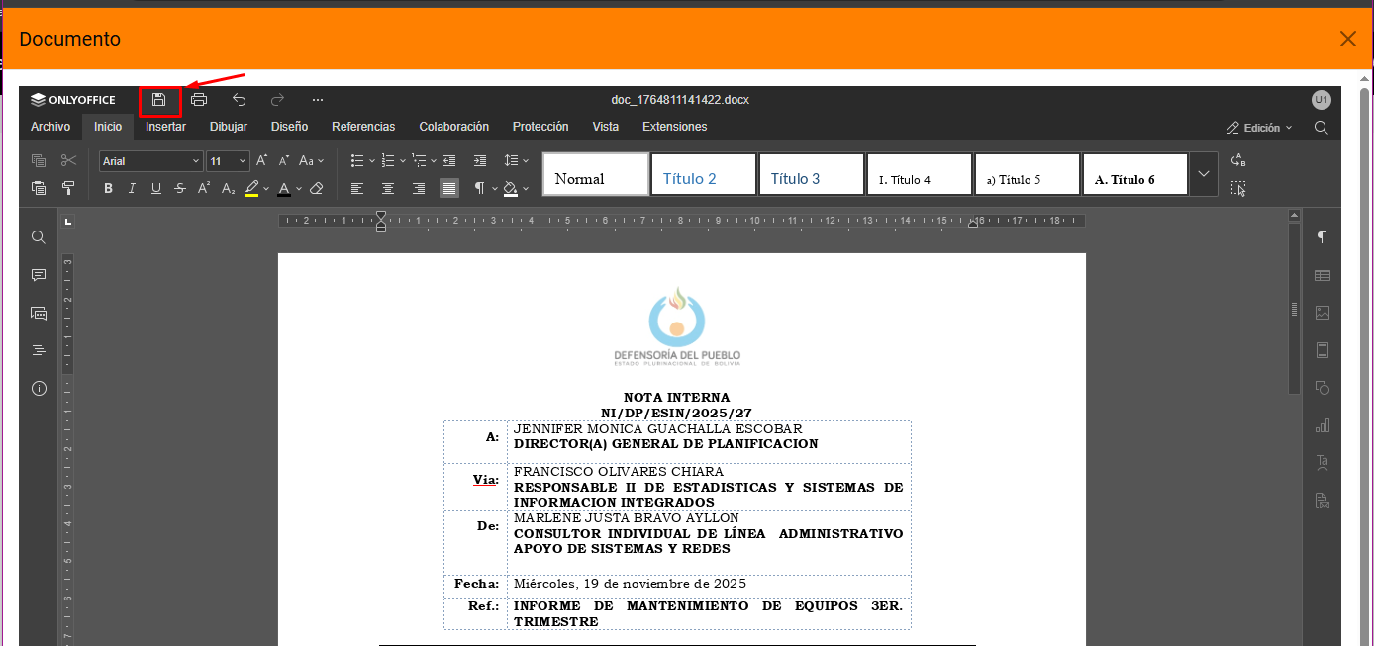
Task: Open Table settings in right sidebar
Action: click(1322, 275)
